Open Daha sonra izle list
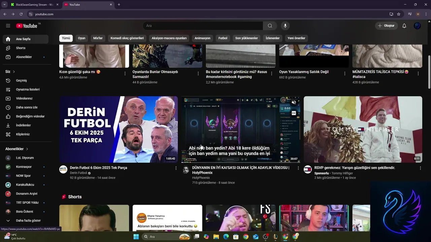Screen dimensions: 431x242 [x=26, y=108]
